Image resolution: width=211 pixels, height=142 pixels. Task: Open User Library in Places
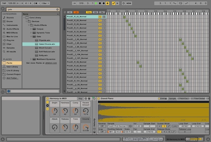coord(12,66)
